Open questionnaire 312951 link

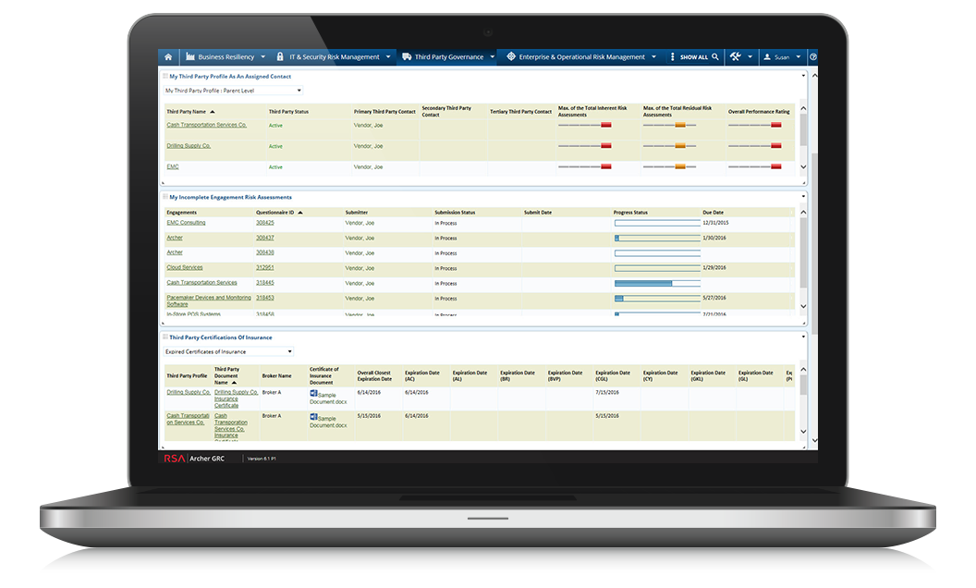click(x=265, y=267)
